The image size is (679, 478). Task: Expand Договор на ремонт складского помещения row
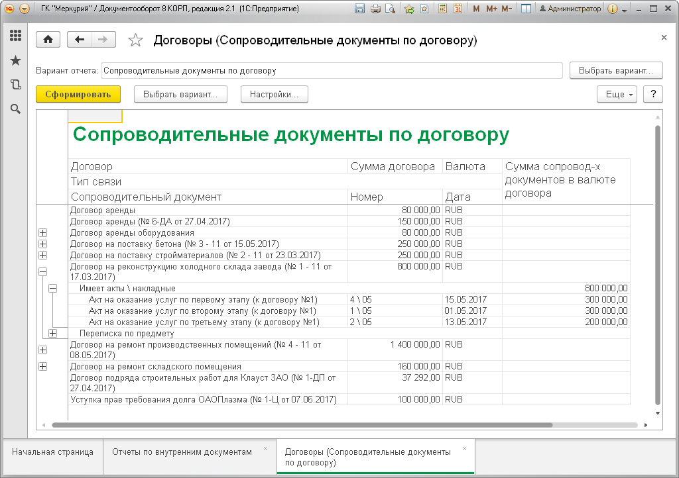pyautogui.click(x=42, y=367)
